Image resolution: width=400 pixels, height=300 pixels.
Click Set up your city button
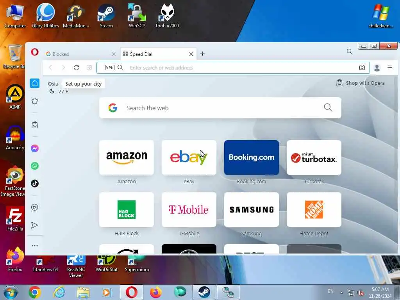84,84
